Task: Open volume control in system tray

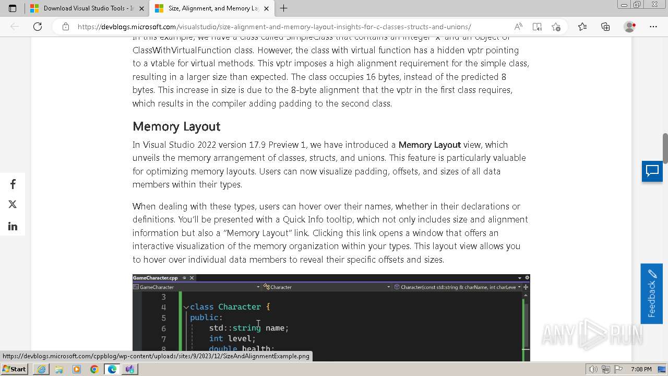Action: (593, 369)
